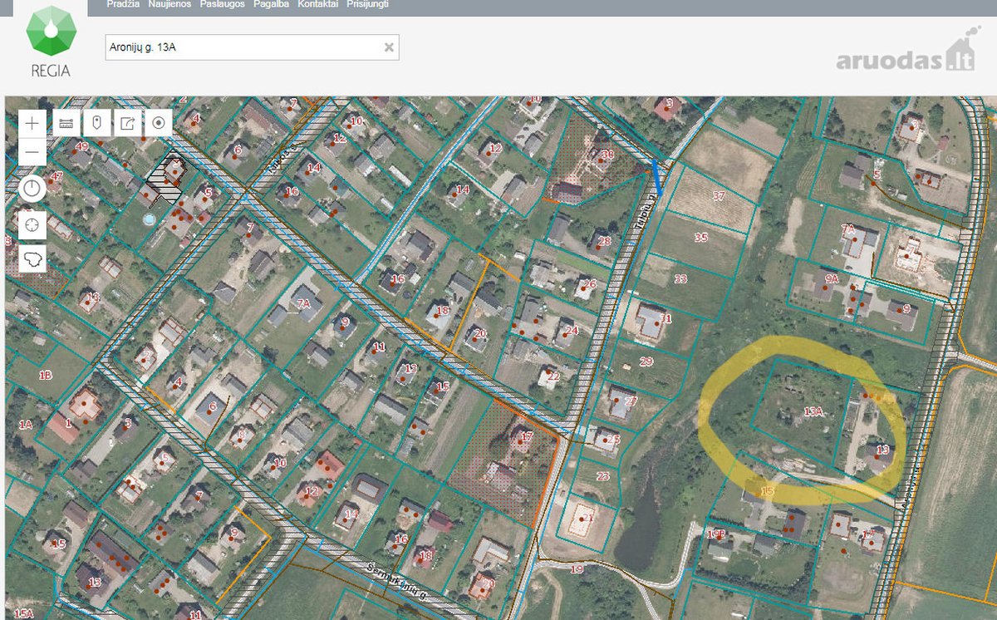This screenshot has width=997, height=620.
Task: Go to the Naujienos page
Action: [169, 4]
